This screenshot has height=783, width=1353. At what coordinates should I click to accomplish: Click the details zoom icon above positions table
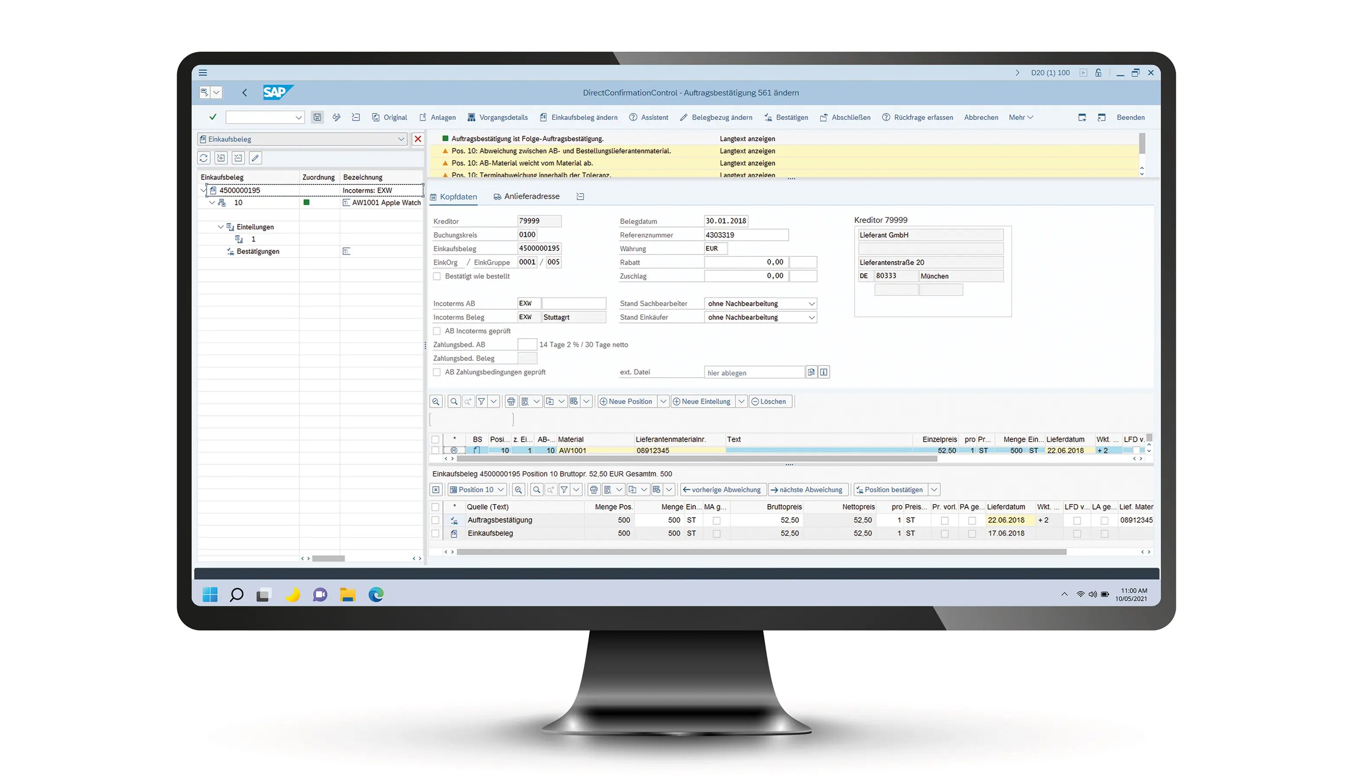click(436, 401)
